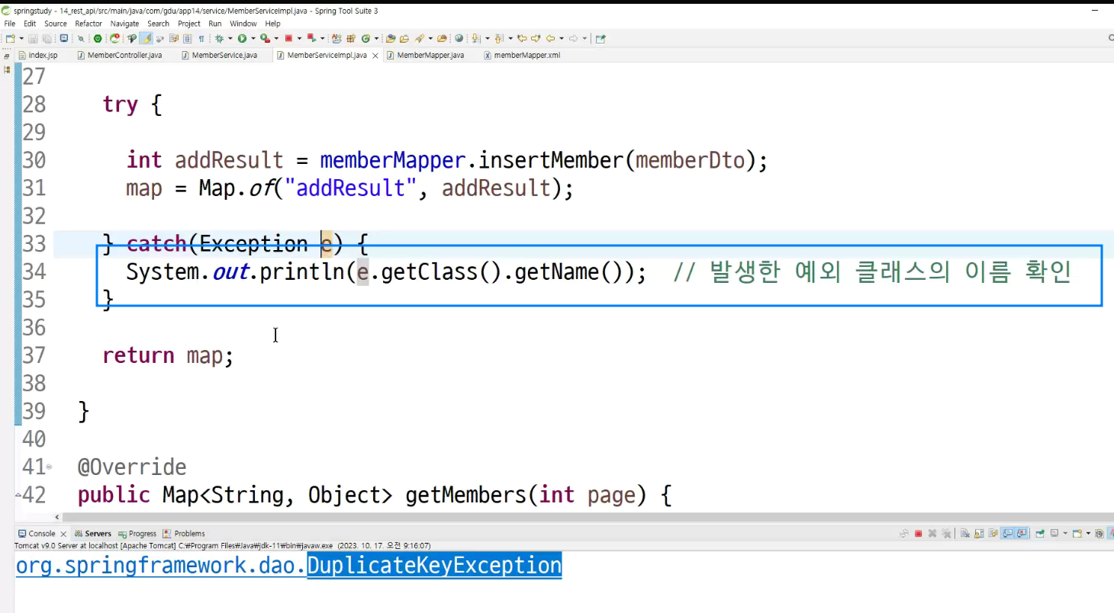The height and width of the screenshot is (613, 1114).
Task: Open the Run dropdown arrow
Action: coord(253,38)
